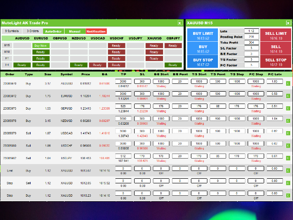Click Buy Now for EURUSD M15

point(41,46)
